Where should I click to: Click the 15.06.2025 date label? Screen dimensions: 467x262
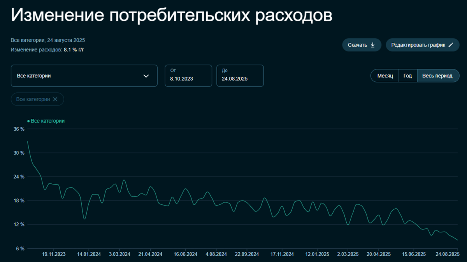pyautogui.click(x=413, y=254)
